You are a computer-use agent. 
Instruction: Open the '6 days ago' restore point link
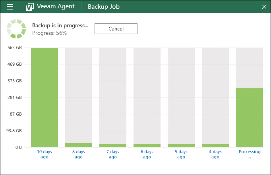[x=147, y=154]
